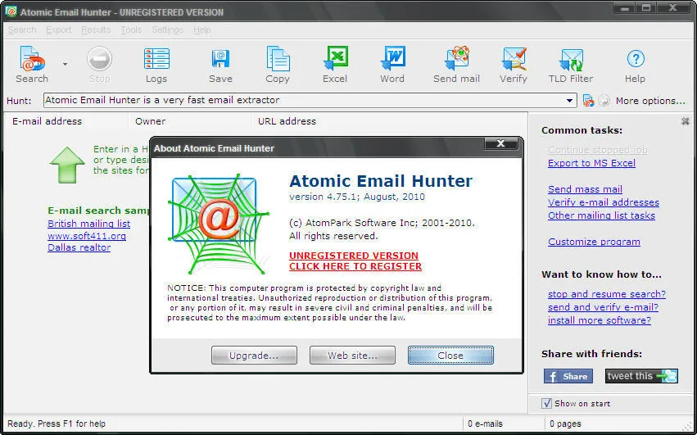
Task: Export to Word toolbar icon
Action: click(392, 65)
